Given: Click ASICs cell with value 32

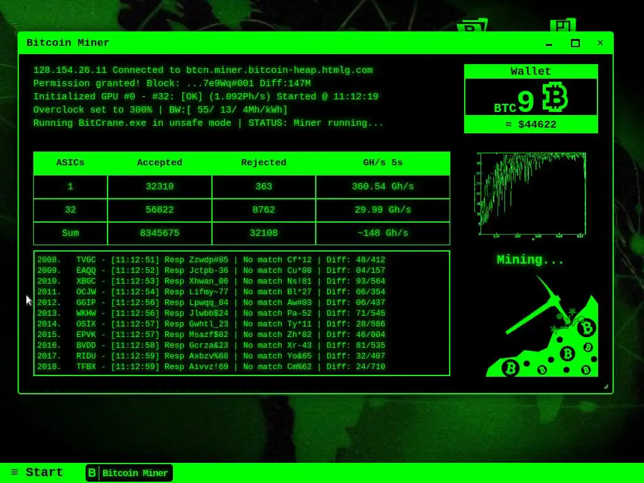Looking at the screenshot, I should pyautogui.click(x=70, y=210).
